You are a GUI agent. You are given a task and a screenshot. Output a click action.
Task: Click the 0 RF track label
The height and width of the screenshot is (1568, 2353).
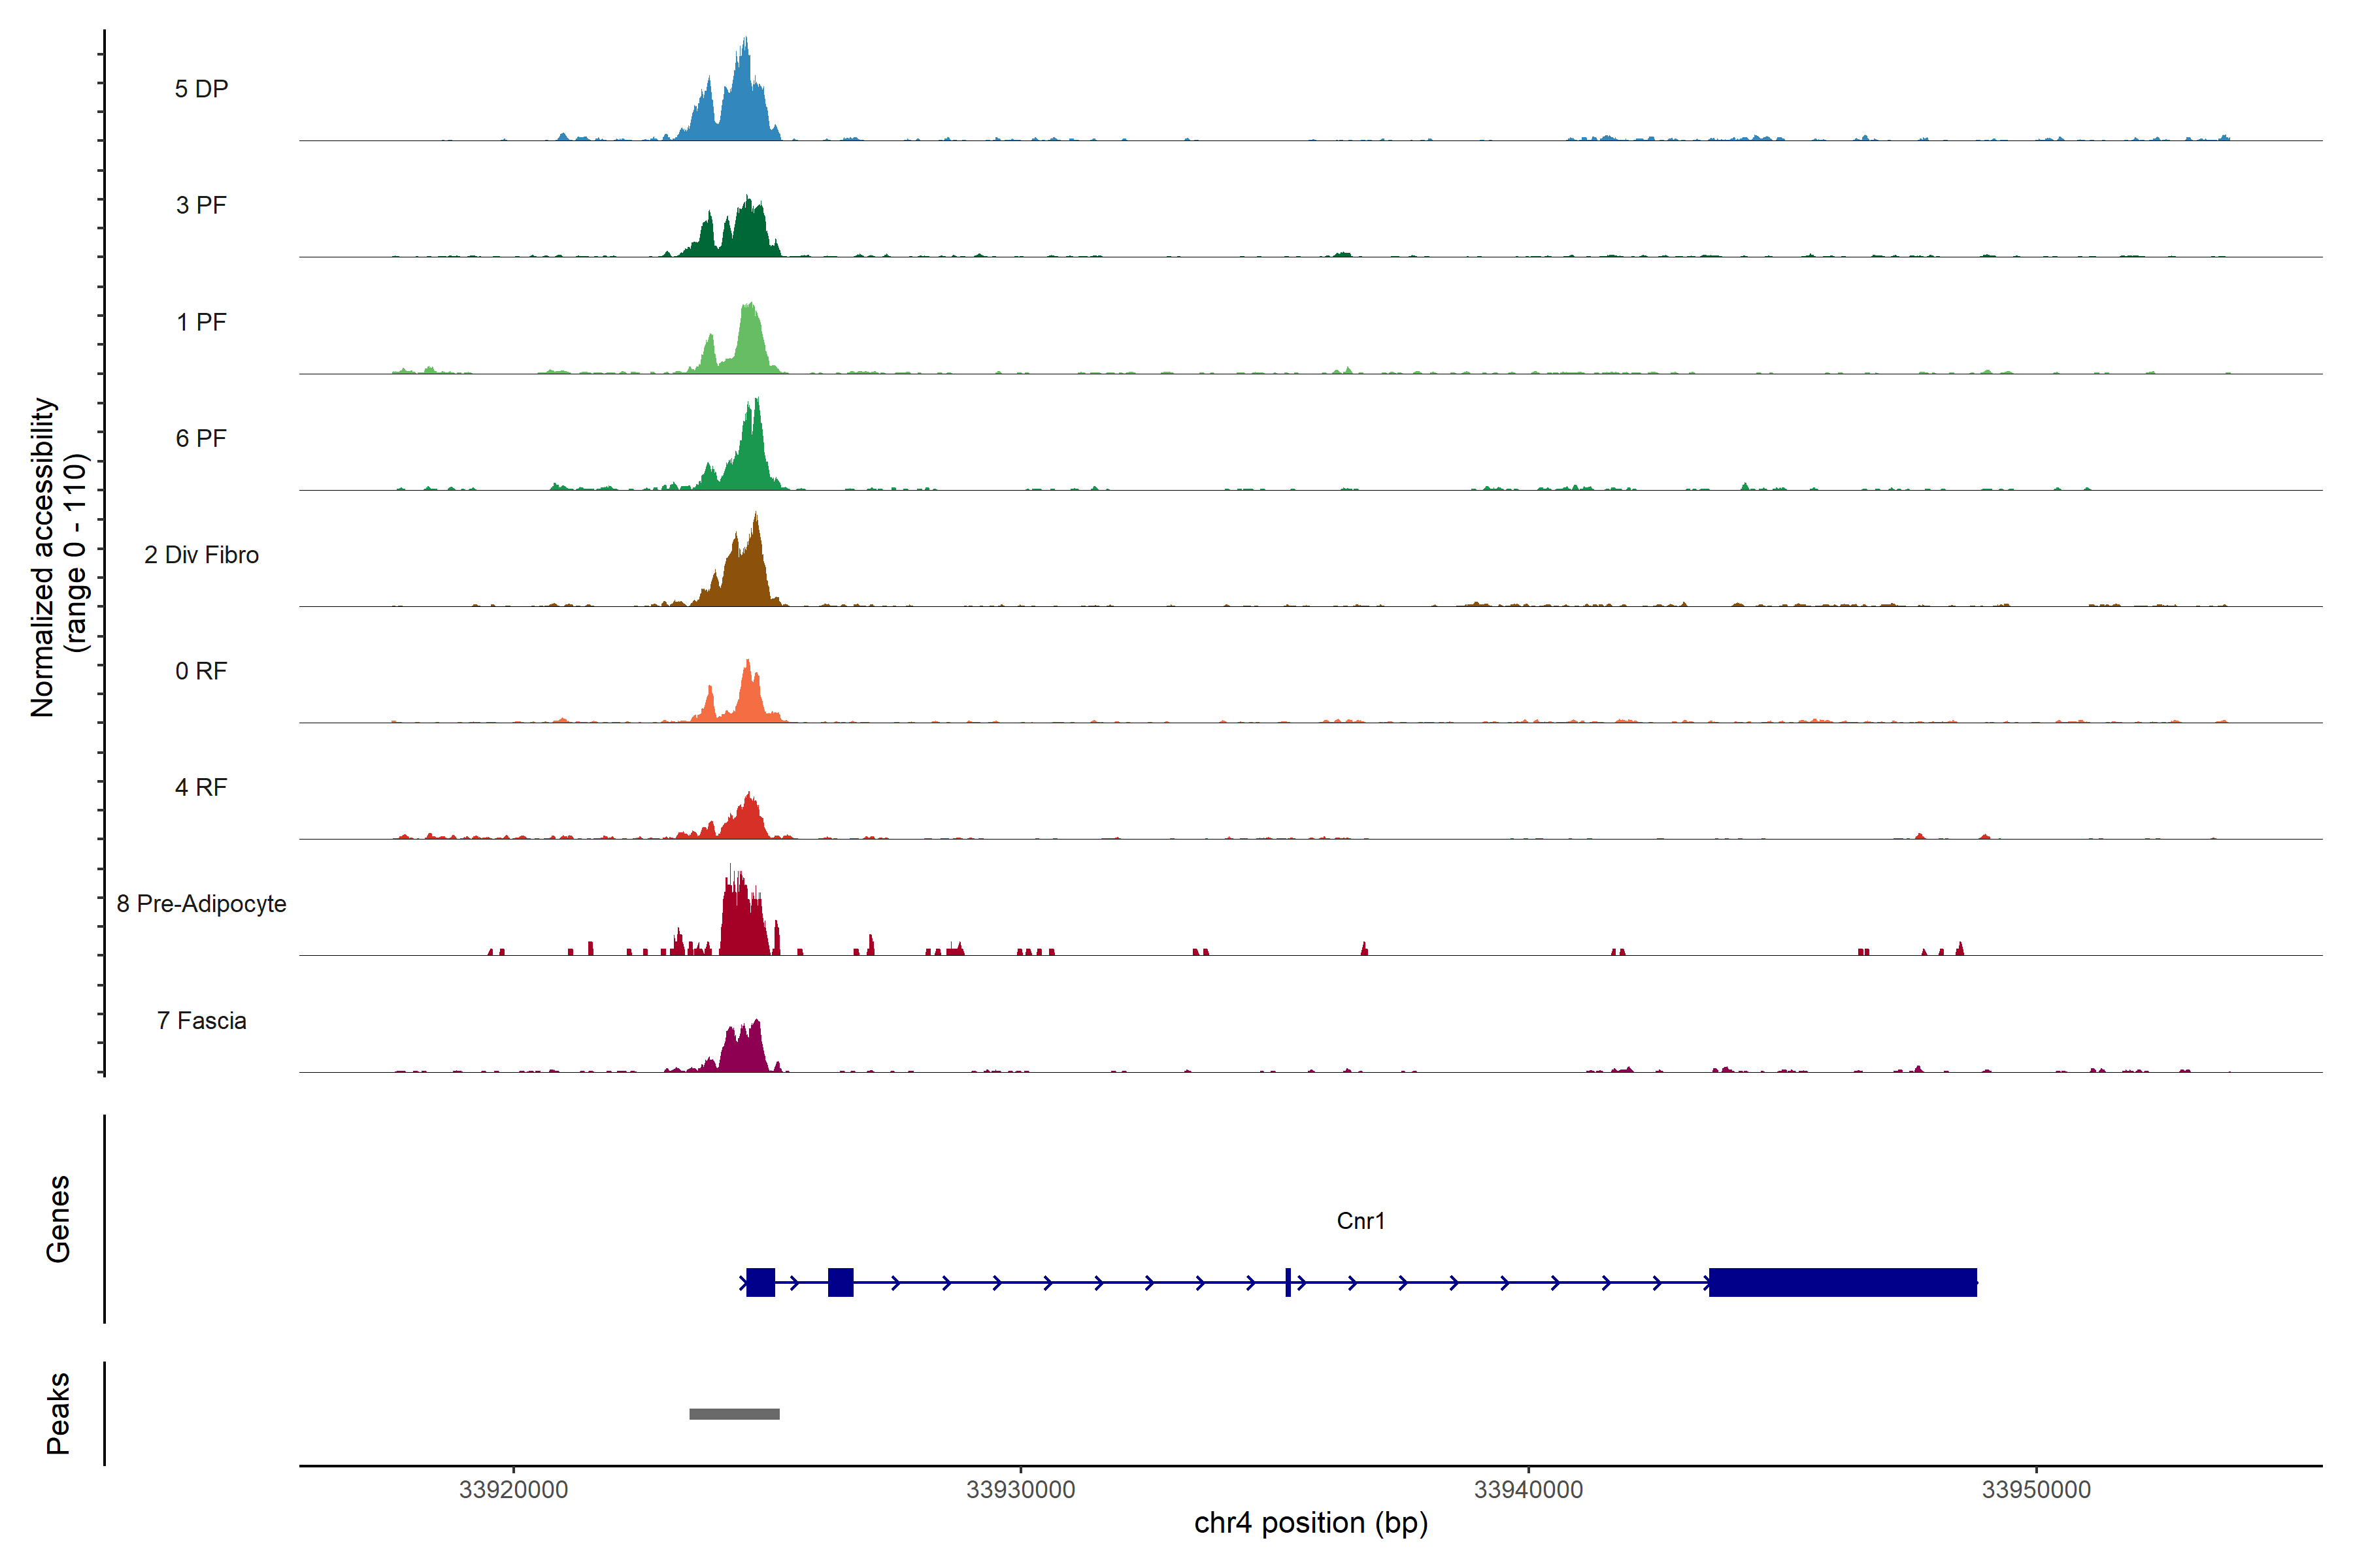tap(201, 671)
